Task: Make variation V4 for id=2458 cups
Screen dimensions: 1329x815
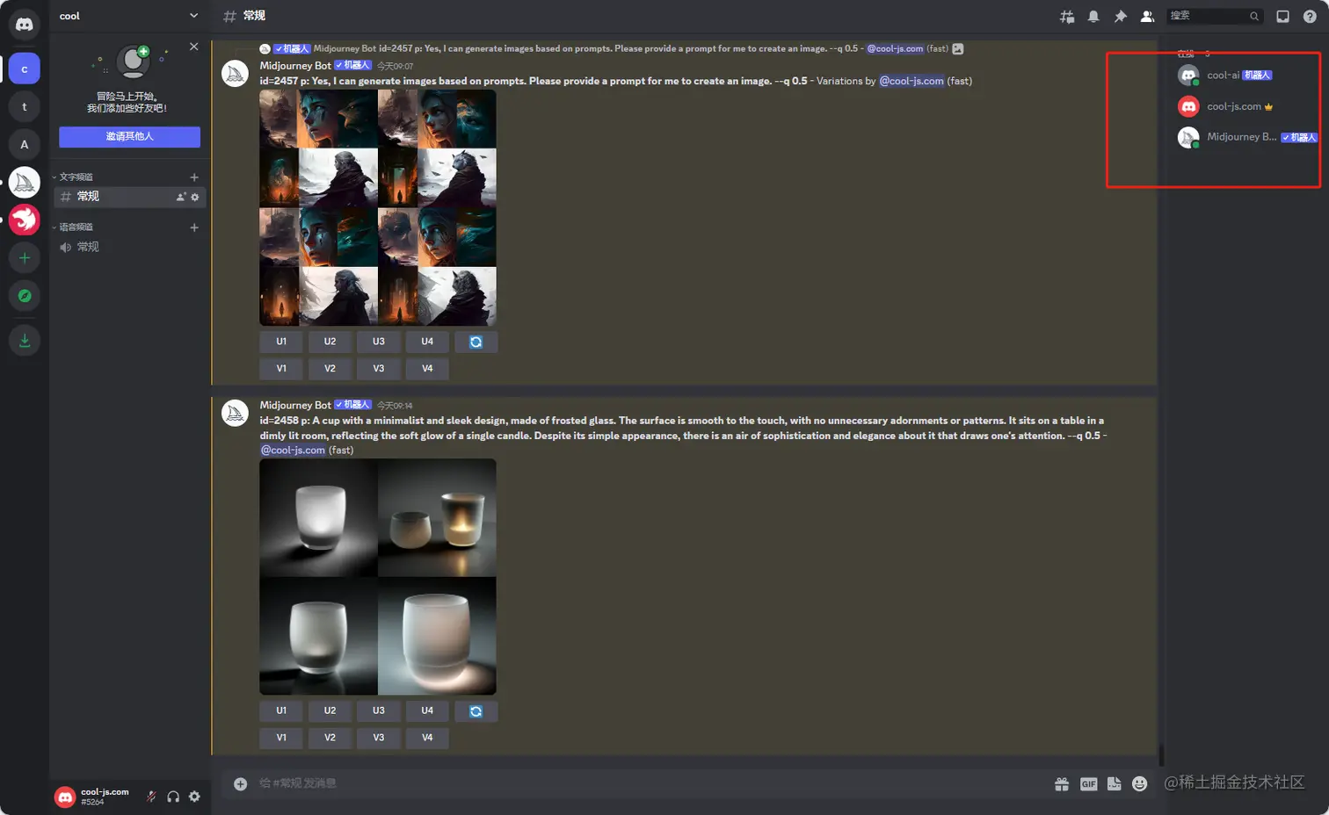Action: coord(427,738)
